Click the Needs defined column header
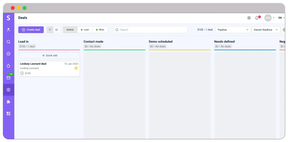The width and height of the screenshot is (288, 142). (x=224, y=42)
